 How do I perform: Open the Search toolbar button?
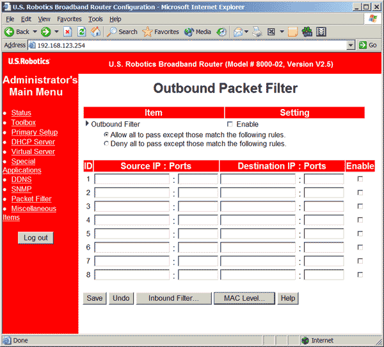[x=122, y=31]
